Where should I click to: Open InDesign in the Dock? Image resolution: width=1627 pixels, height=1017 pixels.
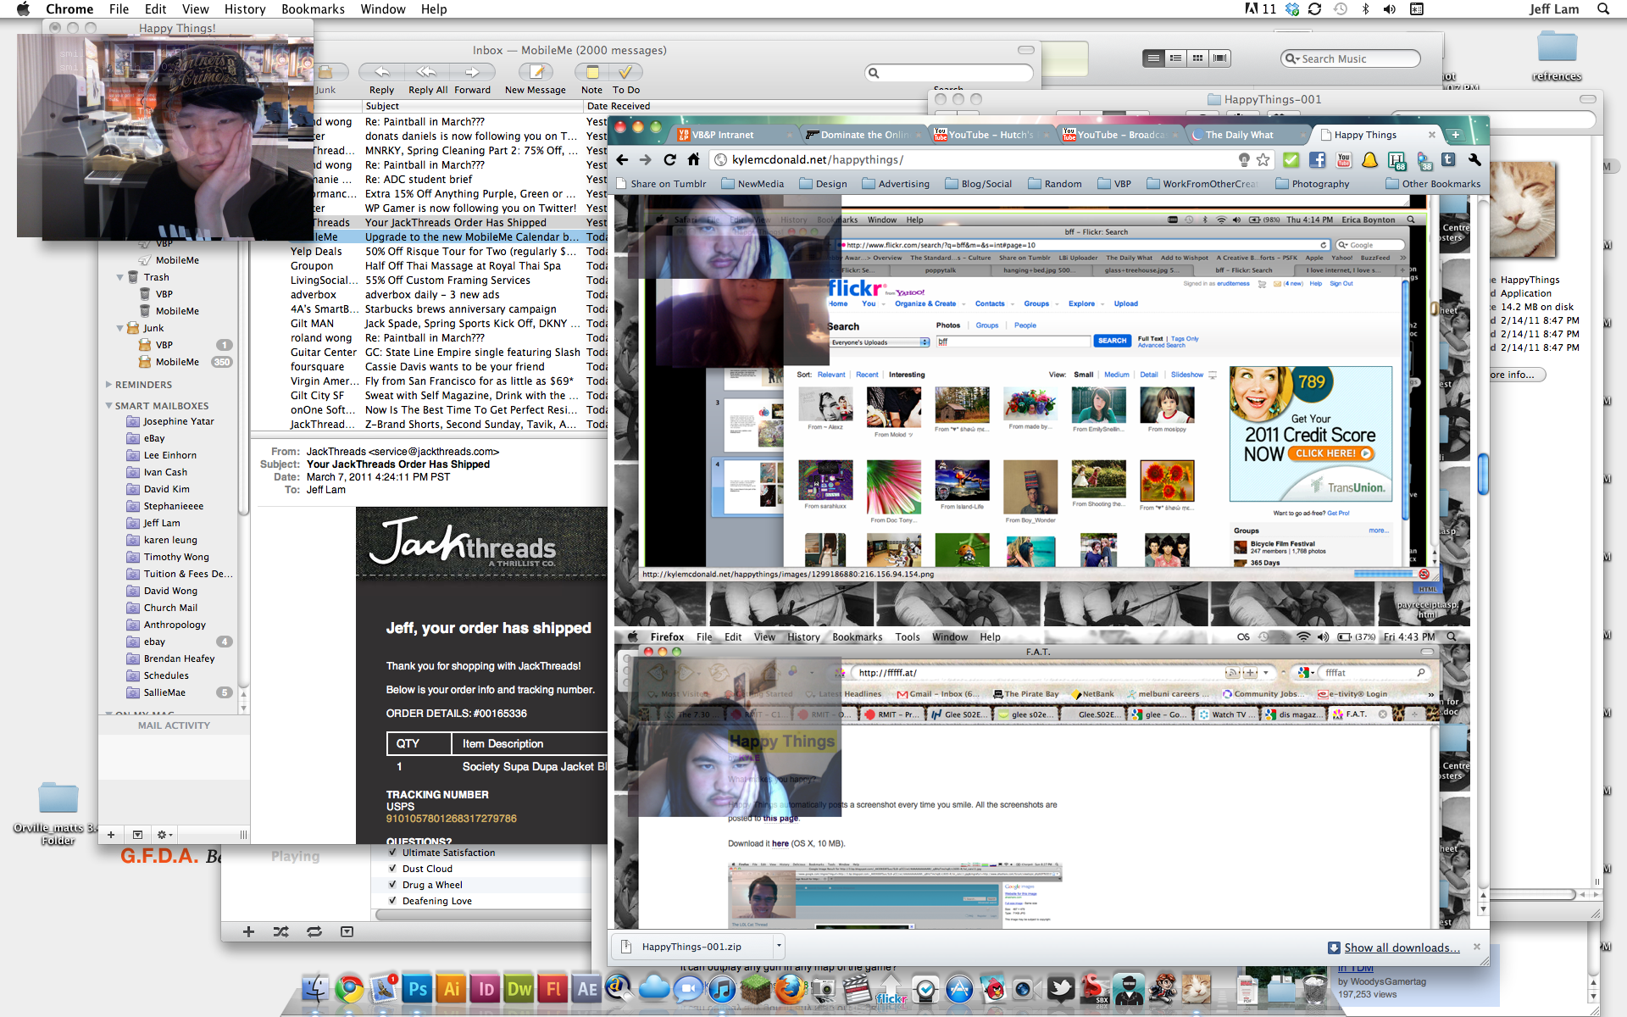coord(486,989)
